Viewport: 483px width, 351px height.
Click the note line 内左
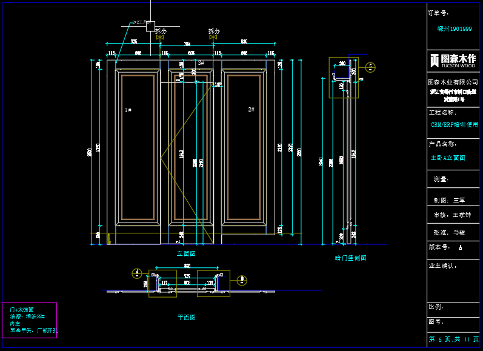[x=15, y=324]
